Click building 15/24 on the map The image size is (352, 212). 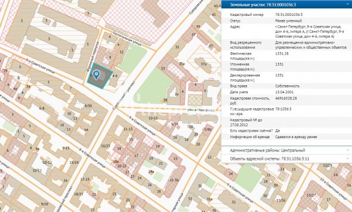(x=74, y=162)
